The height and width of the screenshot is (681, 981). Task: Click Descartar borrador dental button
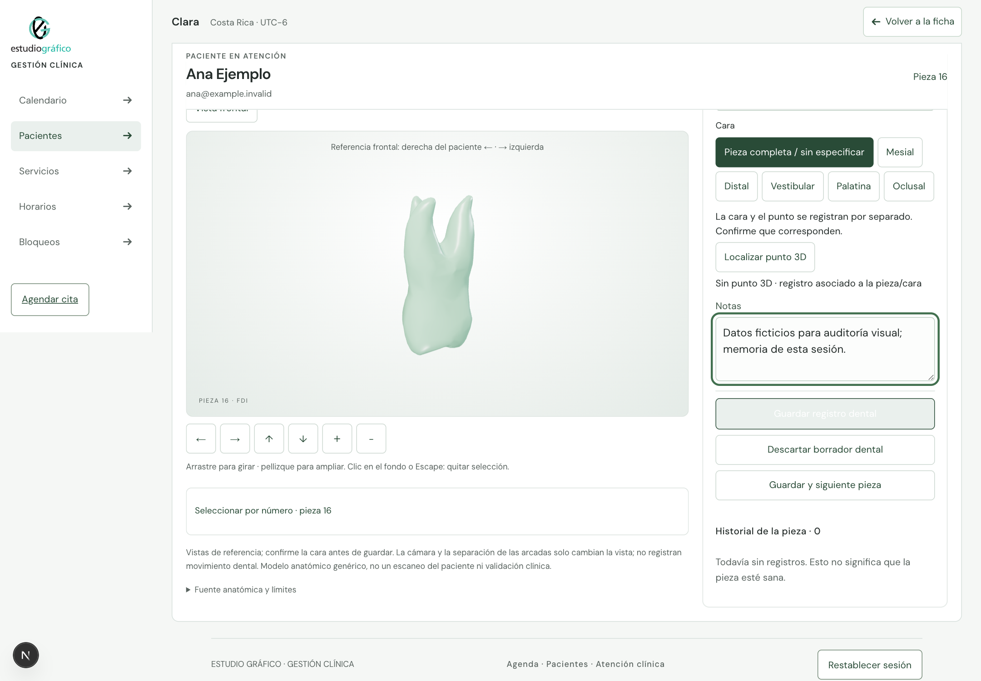(x=825, y=449)
